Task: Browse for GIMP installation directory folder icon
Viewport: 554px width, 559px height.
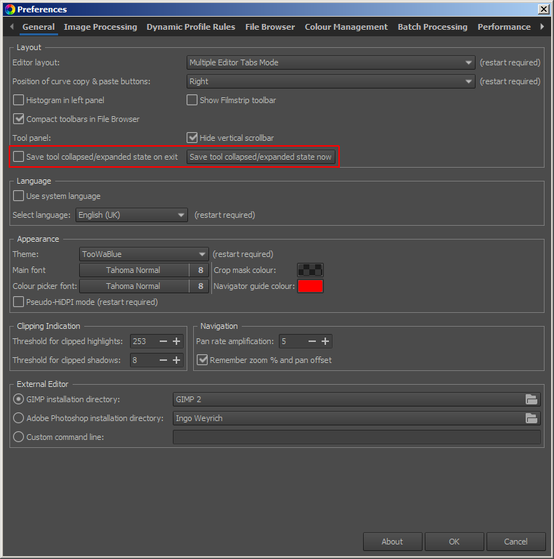Action: 531,399
